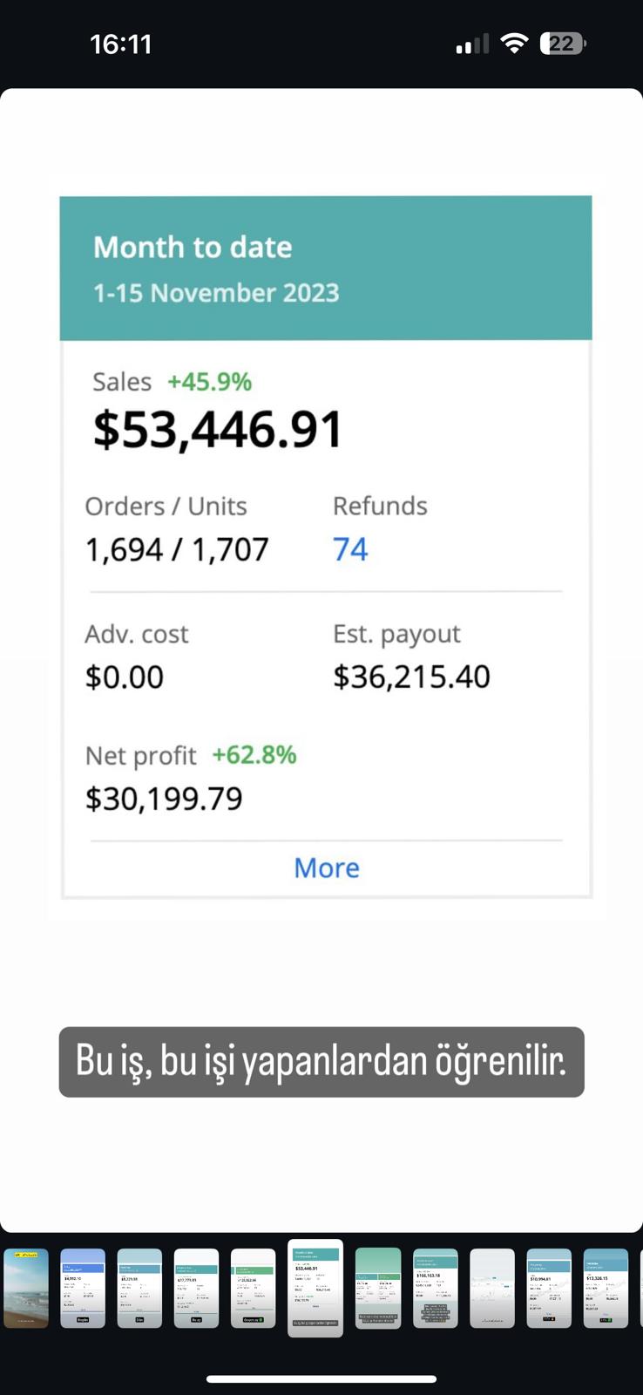Tap the Turkish caption text box
The width and height of the screenshot is (643, 1395).
tap(321, 1062)
